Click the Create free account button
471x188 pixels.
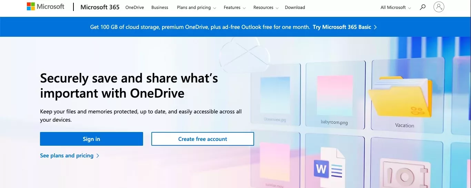tap(203, 139)
